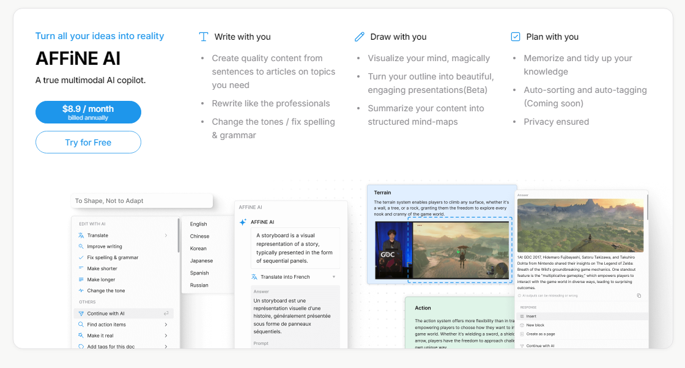Click the Change the tone icon
The width and height of the screenshot is (685, 368).
coord(81,291)
